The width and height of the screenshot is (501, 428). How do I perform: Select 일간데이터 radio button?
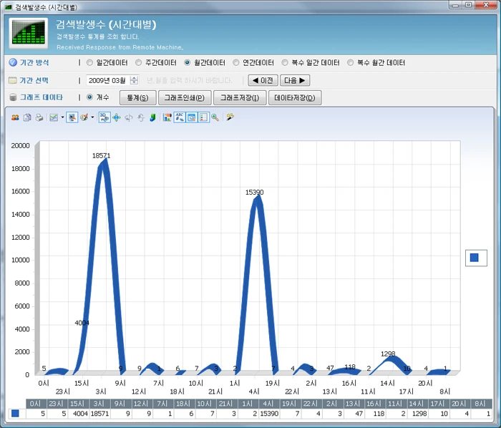(x=89, y=62)
